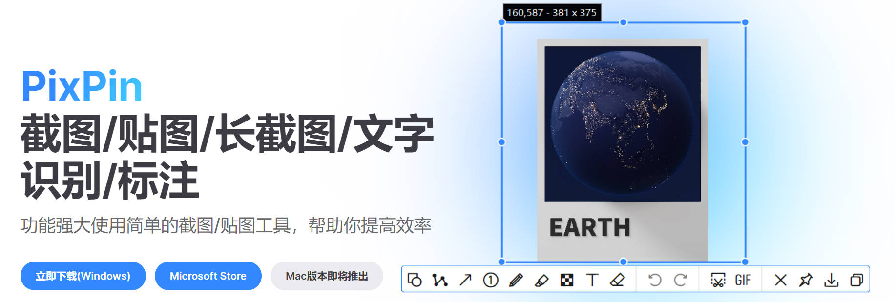895x302 pixels.
Task: Click the bottom-right corner selection handle
Action: tap(745, 262)
